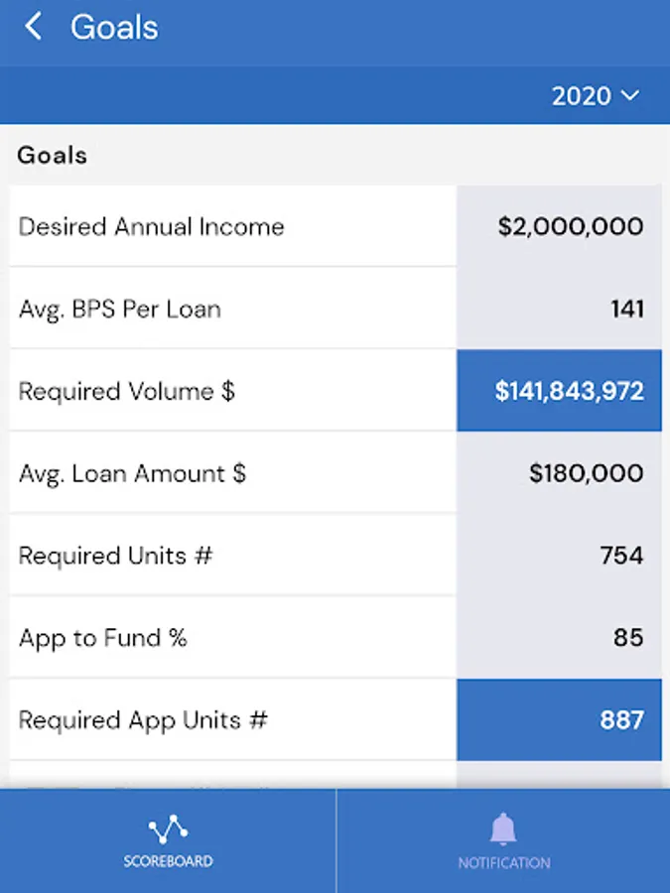The image size is (670, 893).
Task: Select the Required Volume $ row label
Action: [126, 391]
